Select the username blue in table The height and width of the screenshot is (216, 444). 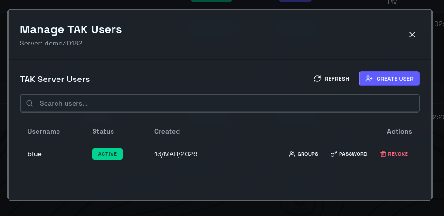(35, 154)
